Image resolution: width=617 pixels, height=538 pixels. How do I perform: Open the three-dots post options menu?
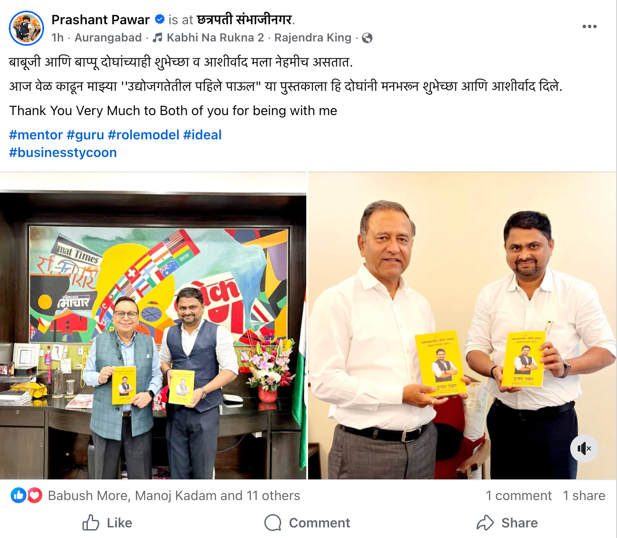[x=589, y=26]
